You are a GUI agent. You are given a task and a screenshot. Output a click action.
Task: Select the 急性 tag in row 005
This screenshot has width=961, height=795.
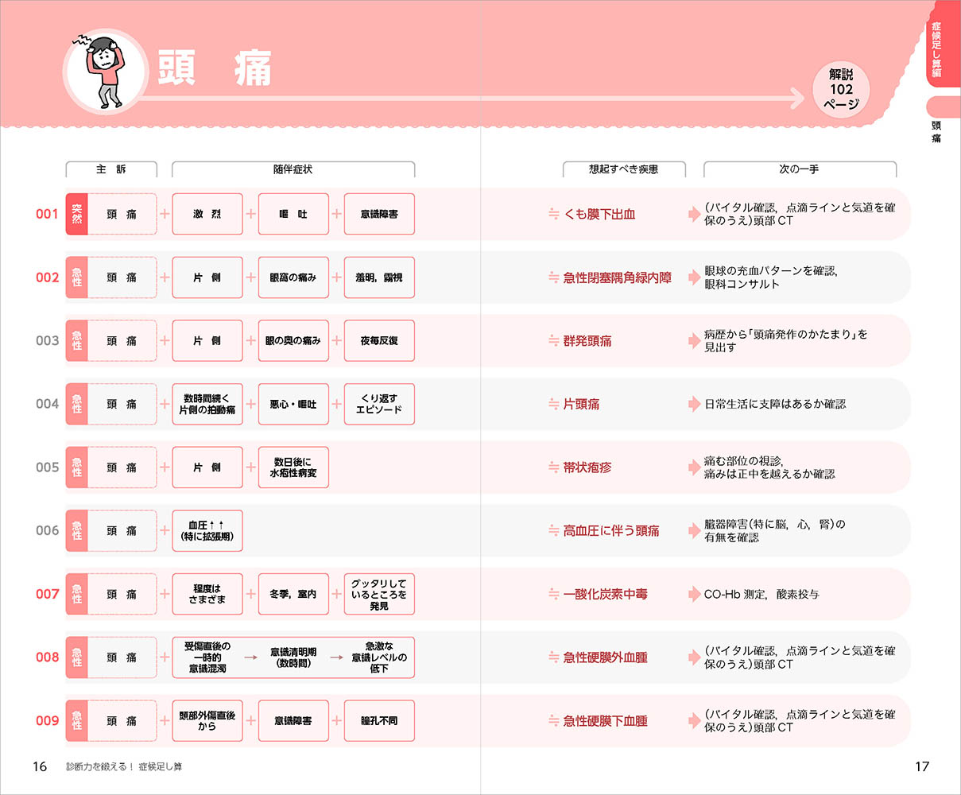[x=76, y=467]
